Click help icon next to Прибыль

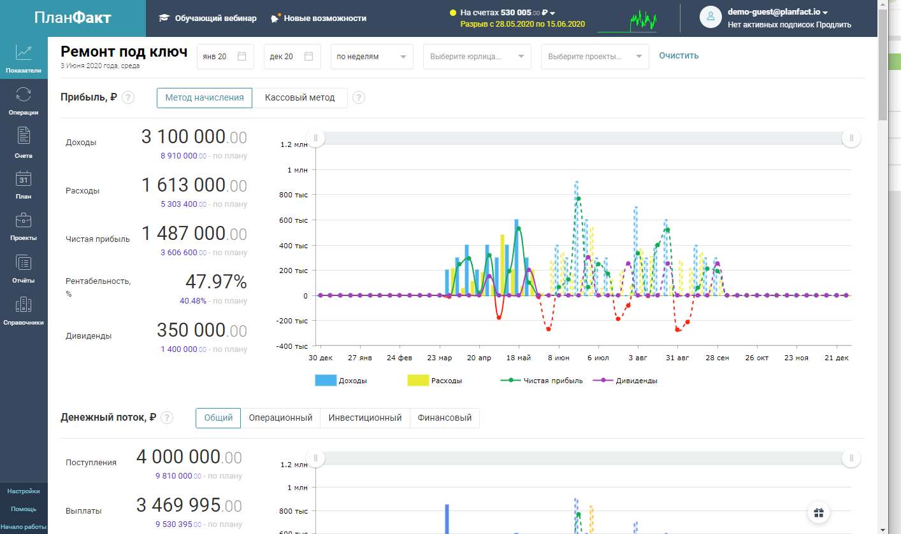tap(128, 98)
